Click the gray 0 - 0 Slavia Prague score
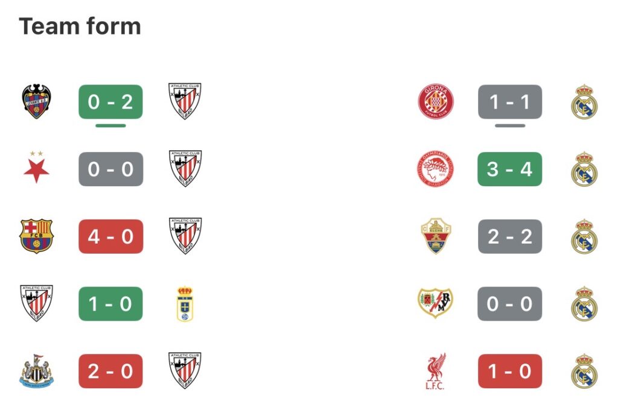This screenshot has height=413, width=618. tap(110, 169)
